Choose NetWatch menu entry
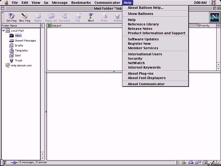 click(x=156, y=63)
